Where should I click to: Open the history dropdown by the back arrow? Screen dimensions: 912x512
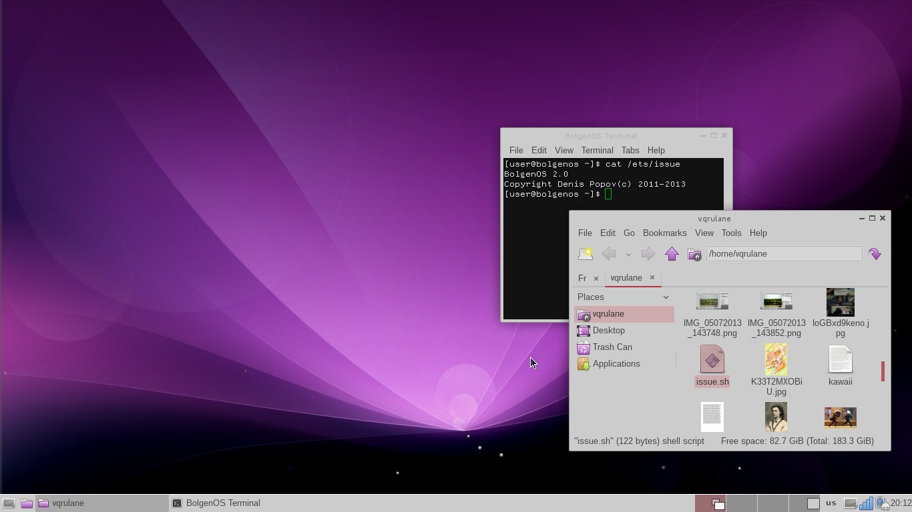click(628, 254)
